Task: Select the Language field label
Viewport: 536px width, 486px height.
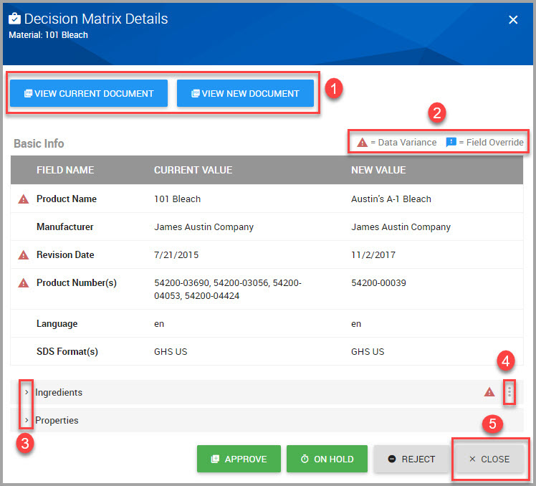Action: pos(57,323)
